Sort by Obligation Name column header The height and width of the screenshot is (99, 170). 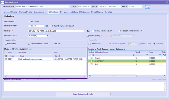tap(115, 52)
